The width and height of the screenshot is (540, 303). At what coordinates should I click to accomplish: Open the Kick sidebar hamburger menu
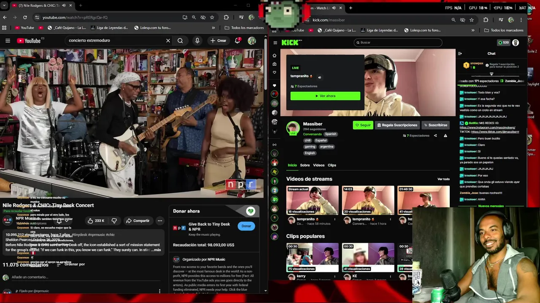(275, 43)
